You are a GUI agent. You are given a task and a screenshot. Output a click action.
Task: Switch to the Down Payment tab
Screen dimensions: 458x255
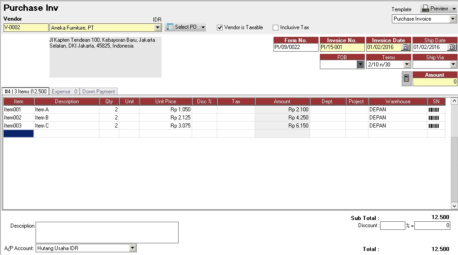click(99, 92)
